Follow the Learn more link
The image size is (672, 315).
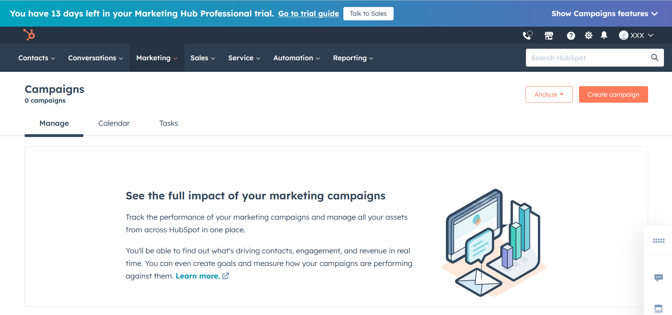[x=198, y=276]
